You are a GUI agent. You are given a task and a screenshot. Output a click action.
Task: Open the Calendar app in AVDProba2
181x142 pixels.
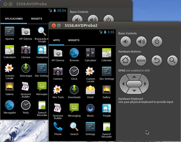[107, 55]
